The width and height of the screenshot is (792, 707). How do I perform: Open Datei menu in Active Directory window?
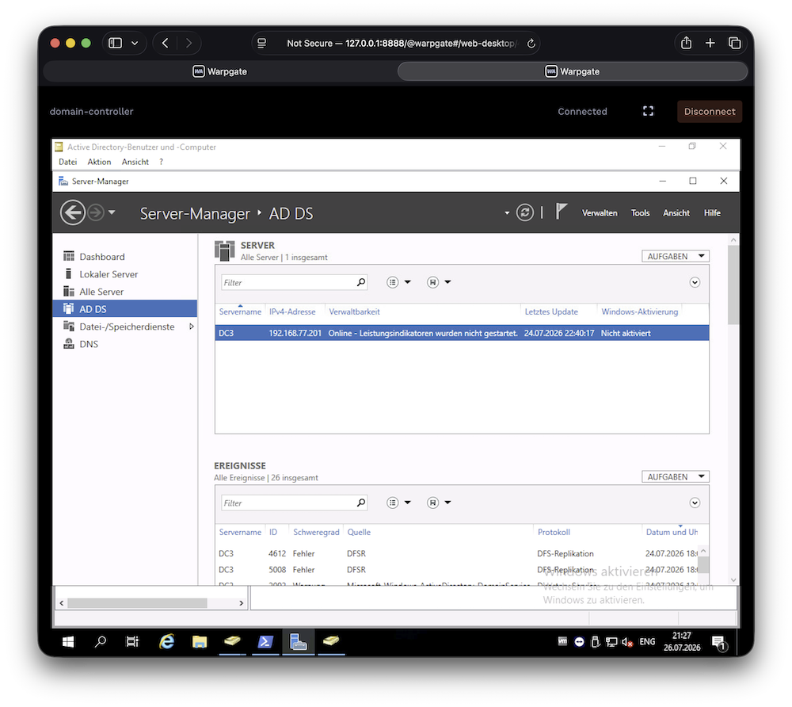[x=67, y=162]
